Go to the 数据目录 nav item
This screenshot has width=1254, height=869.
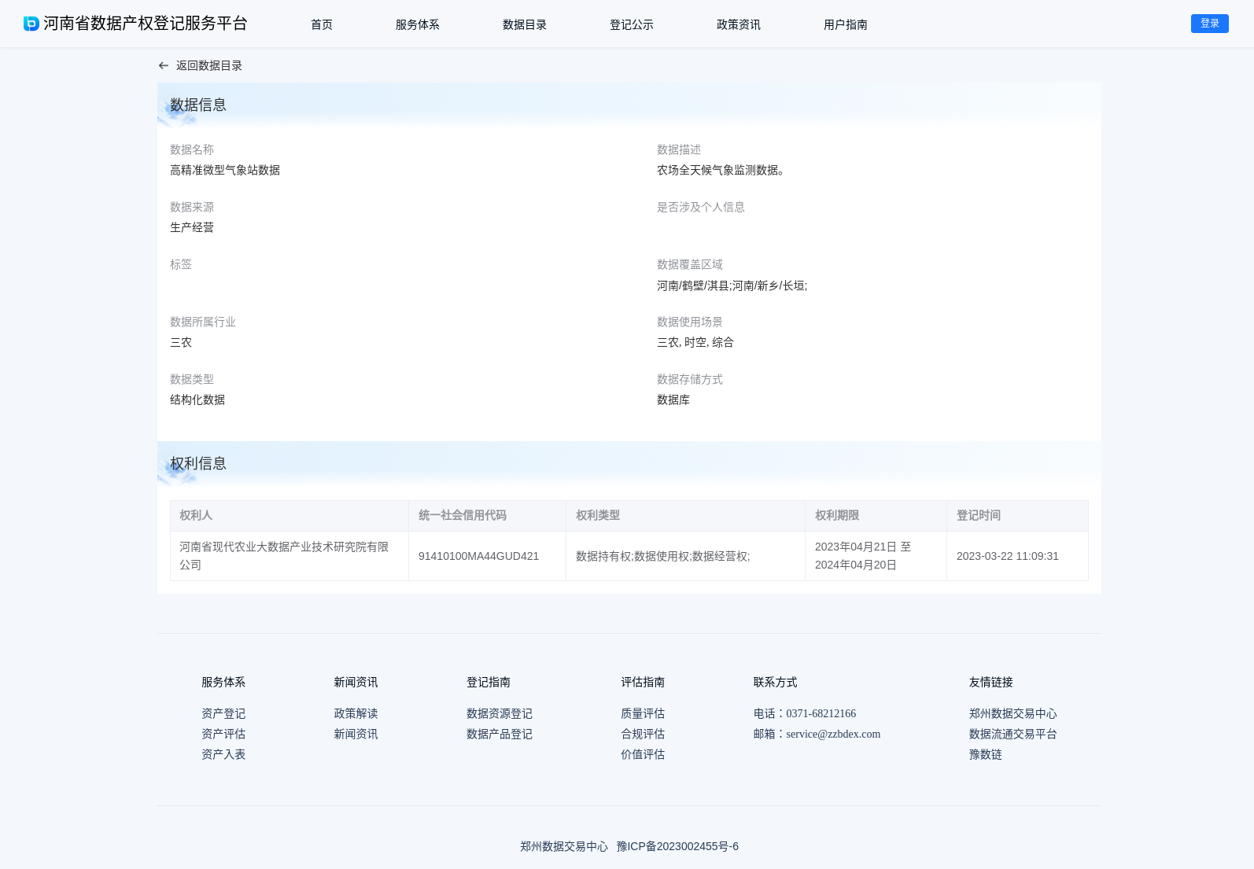coord(525,24)
